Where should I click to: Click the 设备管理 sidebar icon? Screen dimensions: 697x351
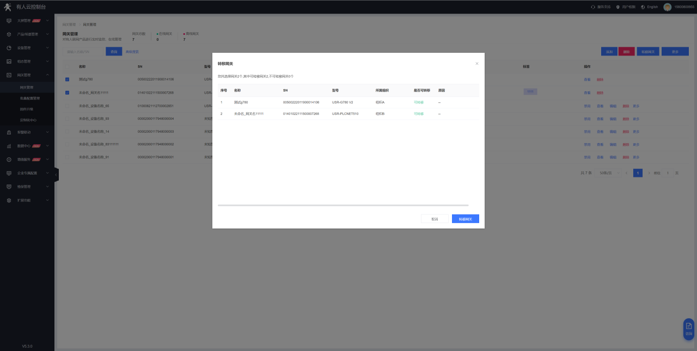[9, 48]
